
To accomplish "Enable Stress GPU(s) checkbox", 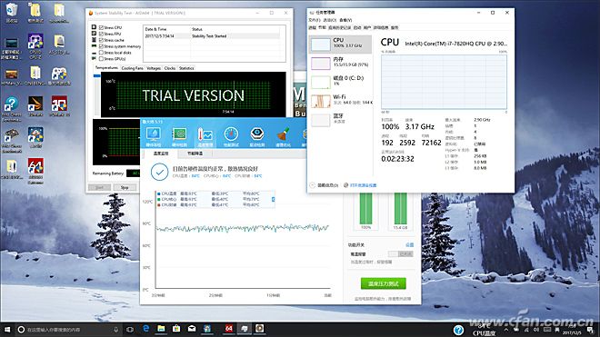I will tap(102, 58).
